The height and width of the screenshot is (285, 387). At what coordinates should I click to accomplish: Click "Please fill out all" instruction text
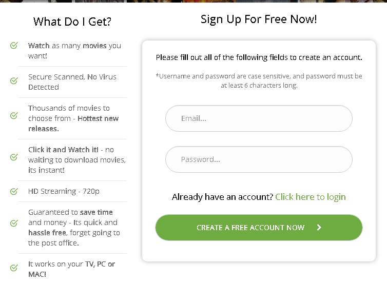(x=259, y=57)
